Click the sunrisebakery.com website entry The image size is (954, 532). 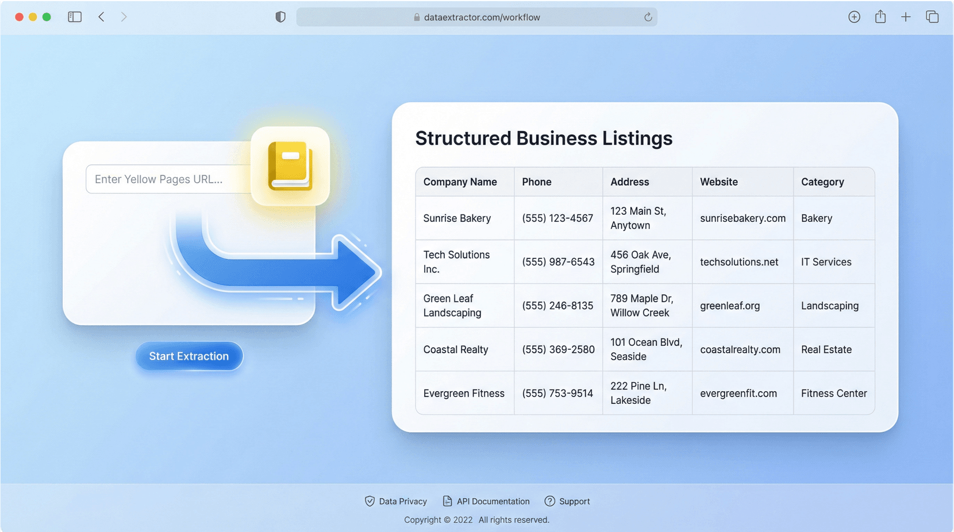click(743, 218)
